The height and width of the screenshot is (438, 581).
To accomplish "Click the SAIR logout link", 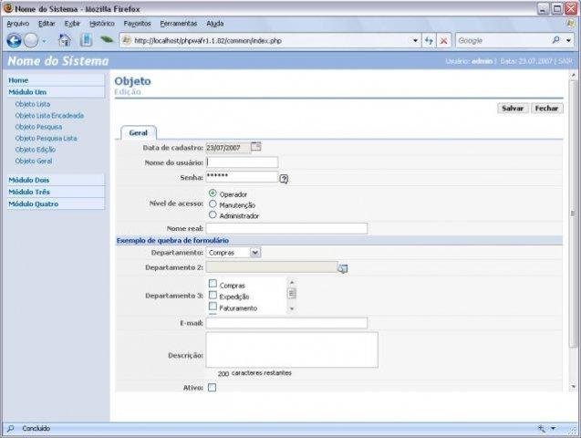I will click(565, 61).
